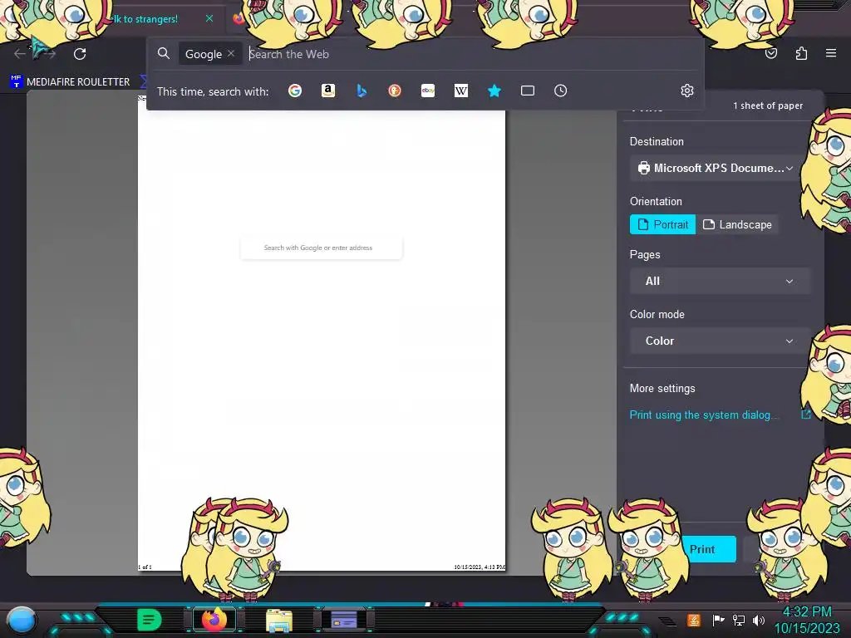This screenshot has width=851, height=638.
Task: Open search settings gear icon
Action: [x=687, y=91]
